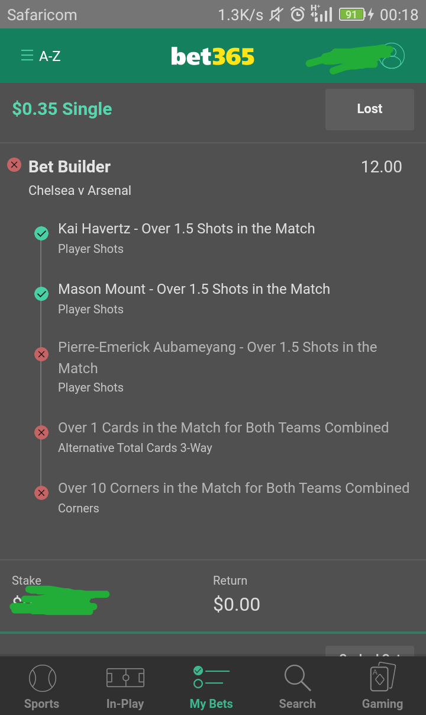This screenshot has height=715, width=426.
Task: Tap the red lost icon beside Bet Builder
Action: pos(14,165)
